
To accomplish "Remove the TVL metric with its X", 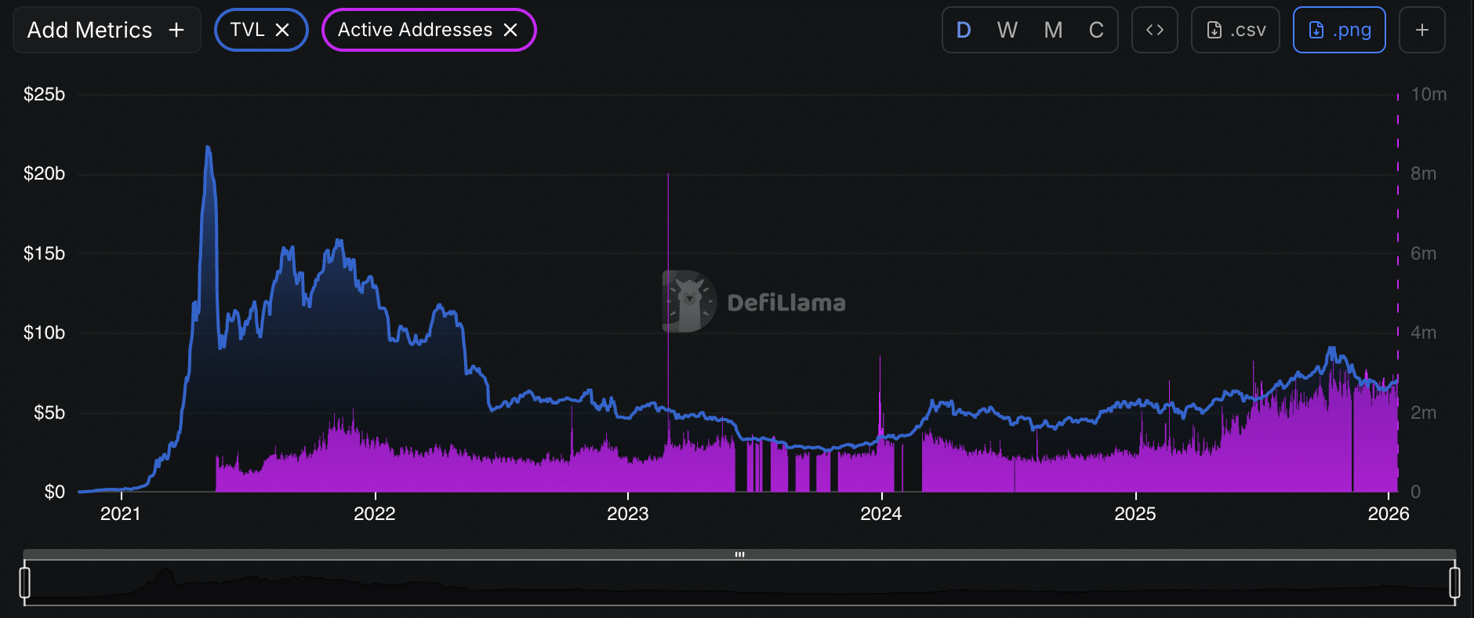I will pos(282,30).
